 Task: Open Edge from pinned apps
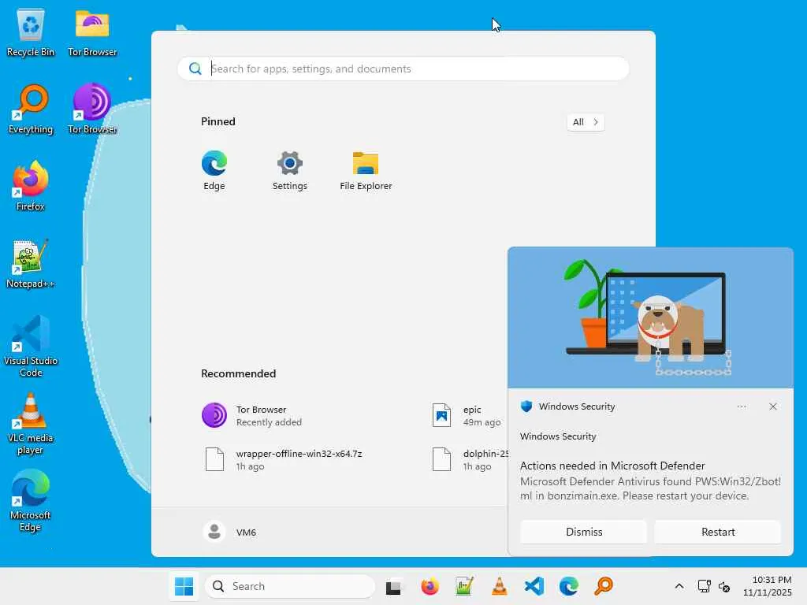click(214, 170)
